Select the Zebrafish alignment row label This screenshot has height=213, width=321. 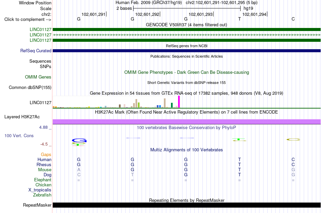click(42, 195)
